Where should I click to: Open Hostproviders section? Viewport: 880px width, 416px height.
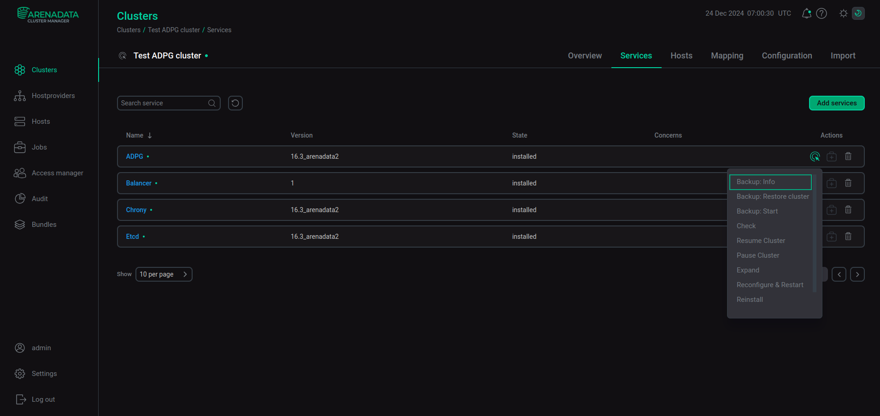(44, 96)
